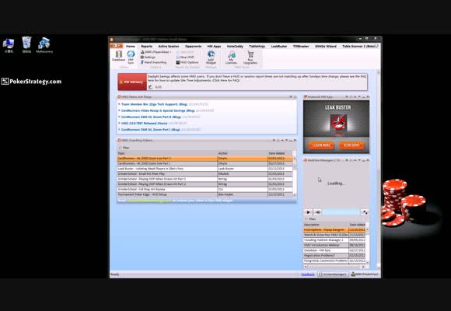The image size is (451, 311).
Task: Open Team Member Bio blog link
Action: click(x=154, y=104)
